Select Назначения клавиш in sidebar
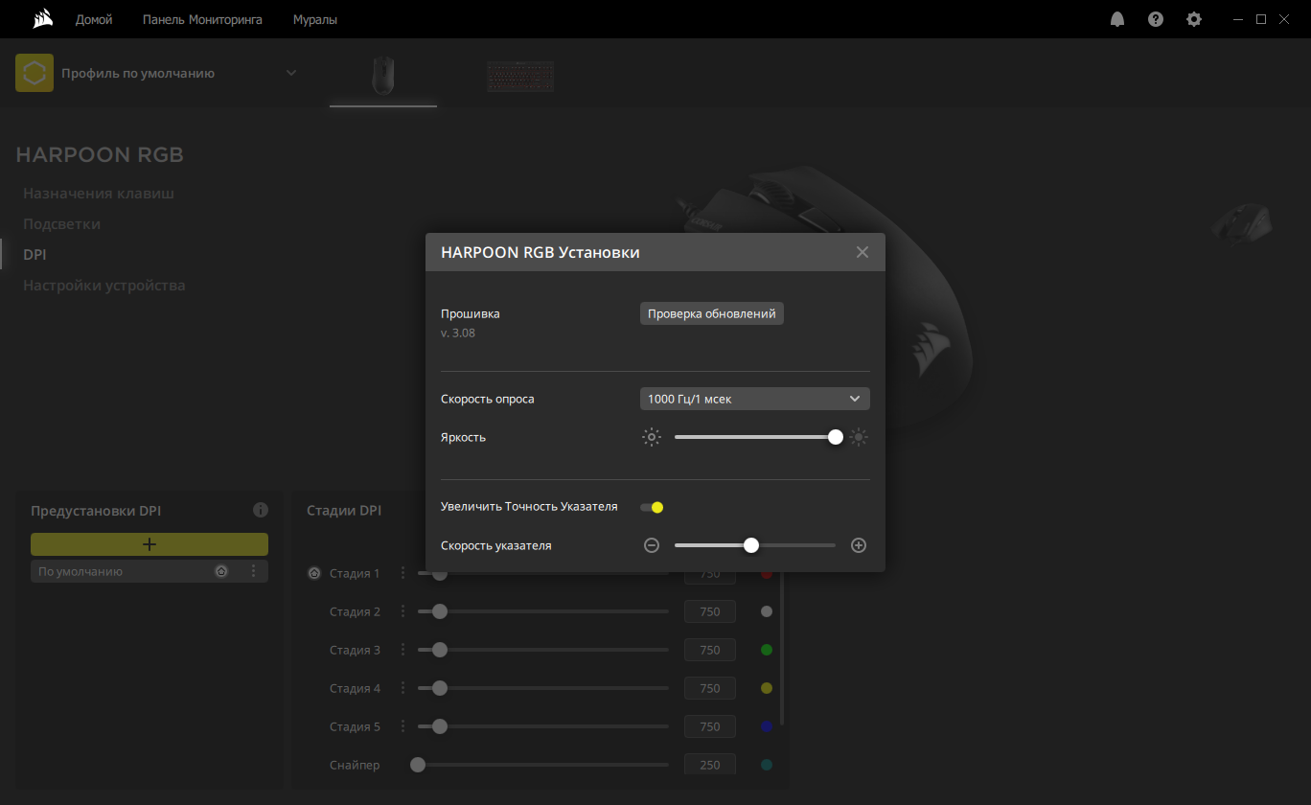 pos(99,194)
